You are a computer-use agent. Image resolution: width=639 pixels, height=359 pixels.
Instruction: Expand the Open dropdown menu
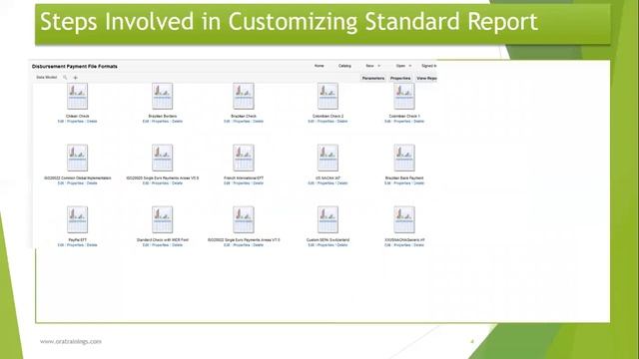pos(403,66)
